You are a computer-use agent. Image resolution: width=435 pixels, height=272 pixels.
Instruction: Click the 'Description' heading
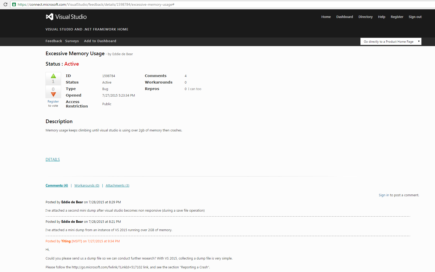click(59, 121)
